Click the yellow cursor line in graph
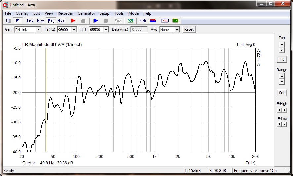Image resolution: width=293 pixels, height=176 pixels. [46, 100]
